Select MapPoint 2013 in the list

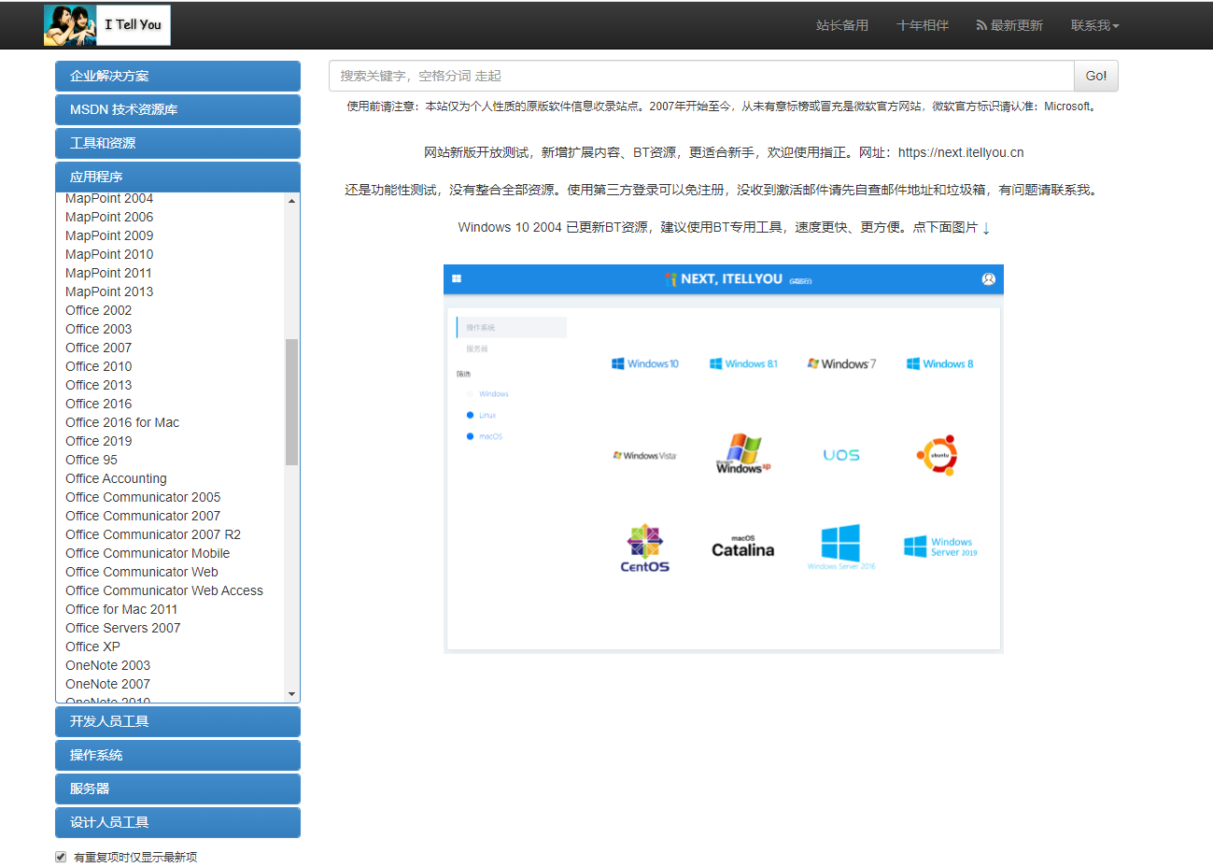click(x=109, y=291)
